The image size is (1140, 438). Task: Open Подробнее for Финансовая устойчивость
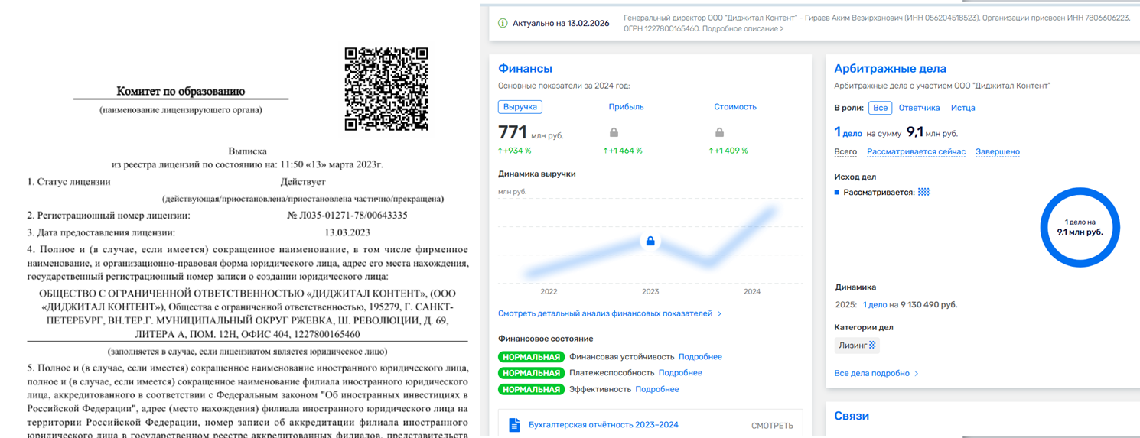pyautogui.click(x=700, y=357)
